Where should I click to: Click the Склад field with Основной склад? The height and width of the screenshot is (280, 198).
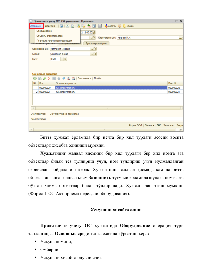[70, 54]
